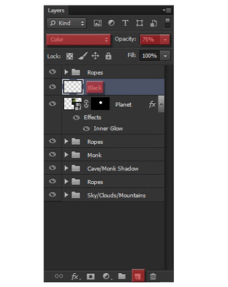Hide the Inner Glow effect

click(x=86, y=129)
